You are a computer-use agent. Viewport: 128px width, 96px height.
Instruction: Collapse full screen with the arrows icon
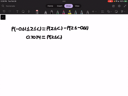point(125,6)
